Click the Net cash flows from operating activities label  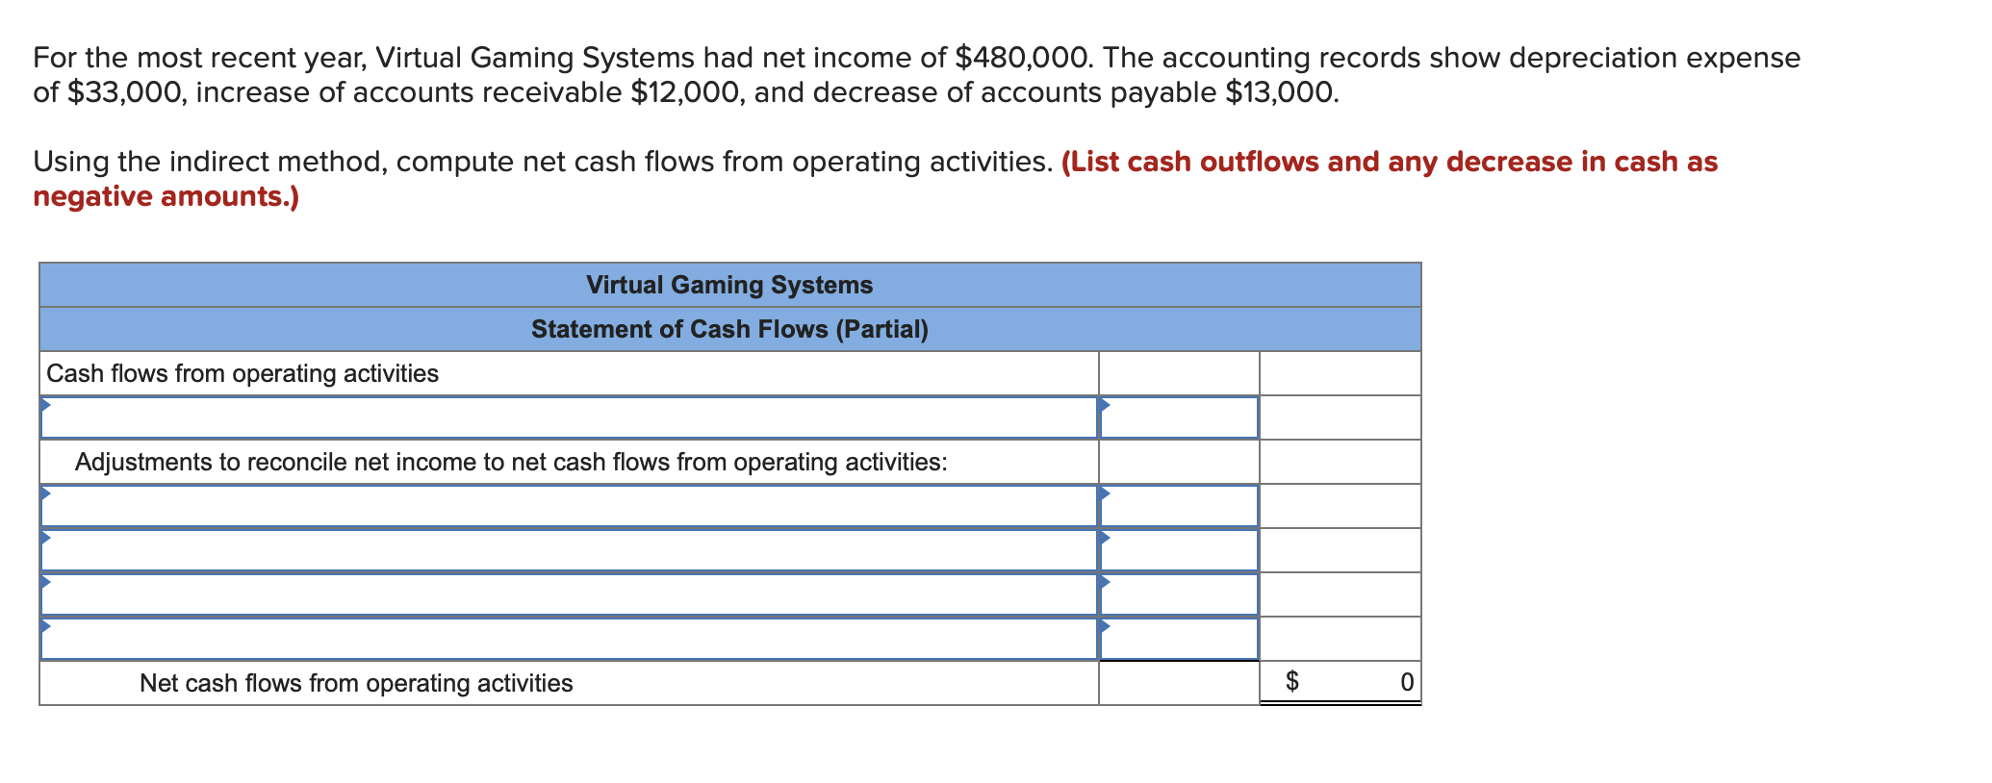coord(356,683)
